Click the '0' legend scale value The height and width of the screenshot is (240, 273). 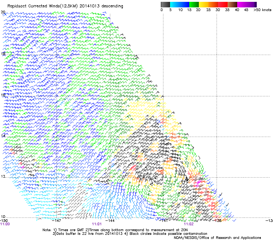162,10
